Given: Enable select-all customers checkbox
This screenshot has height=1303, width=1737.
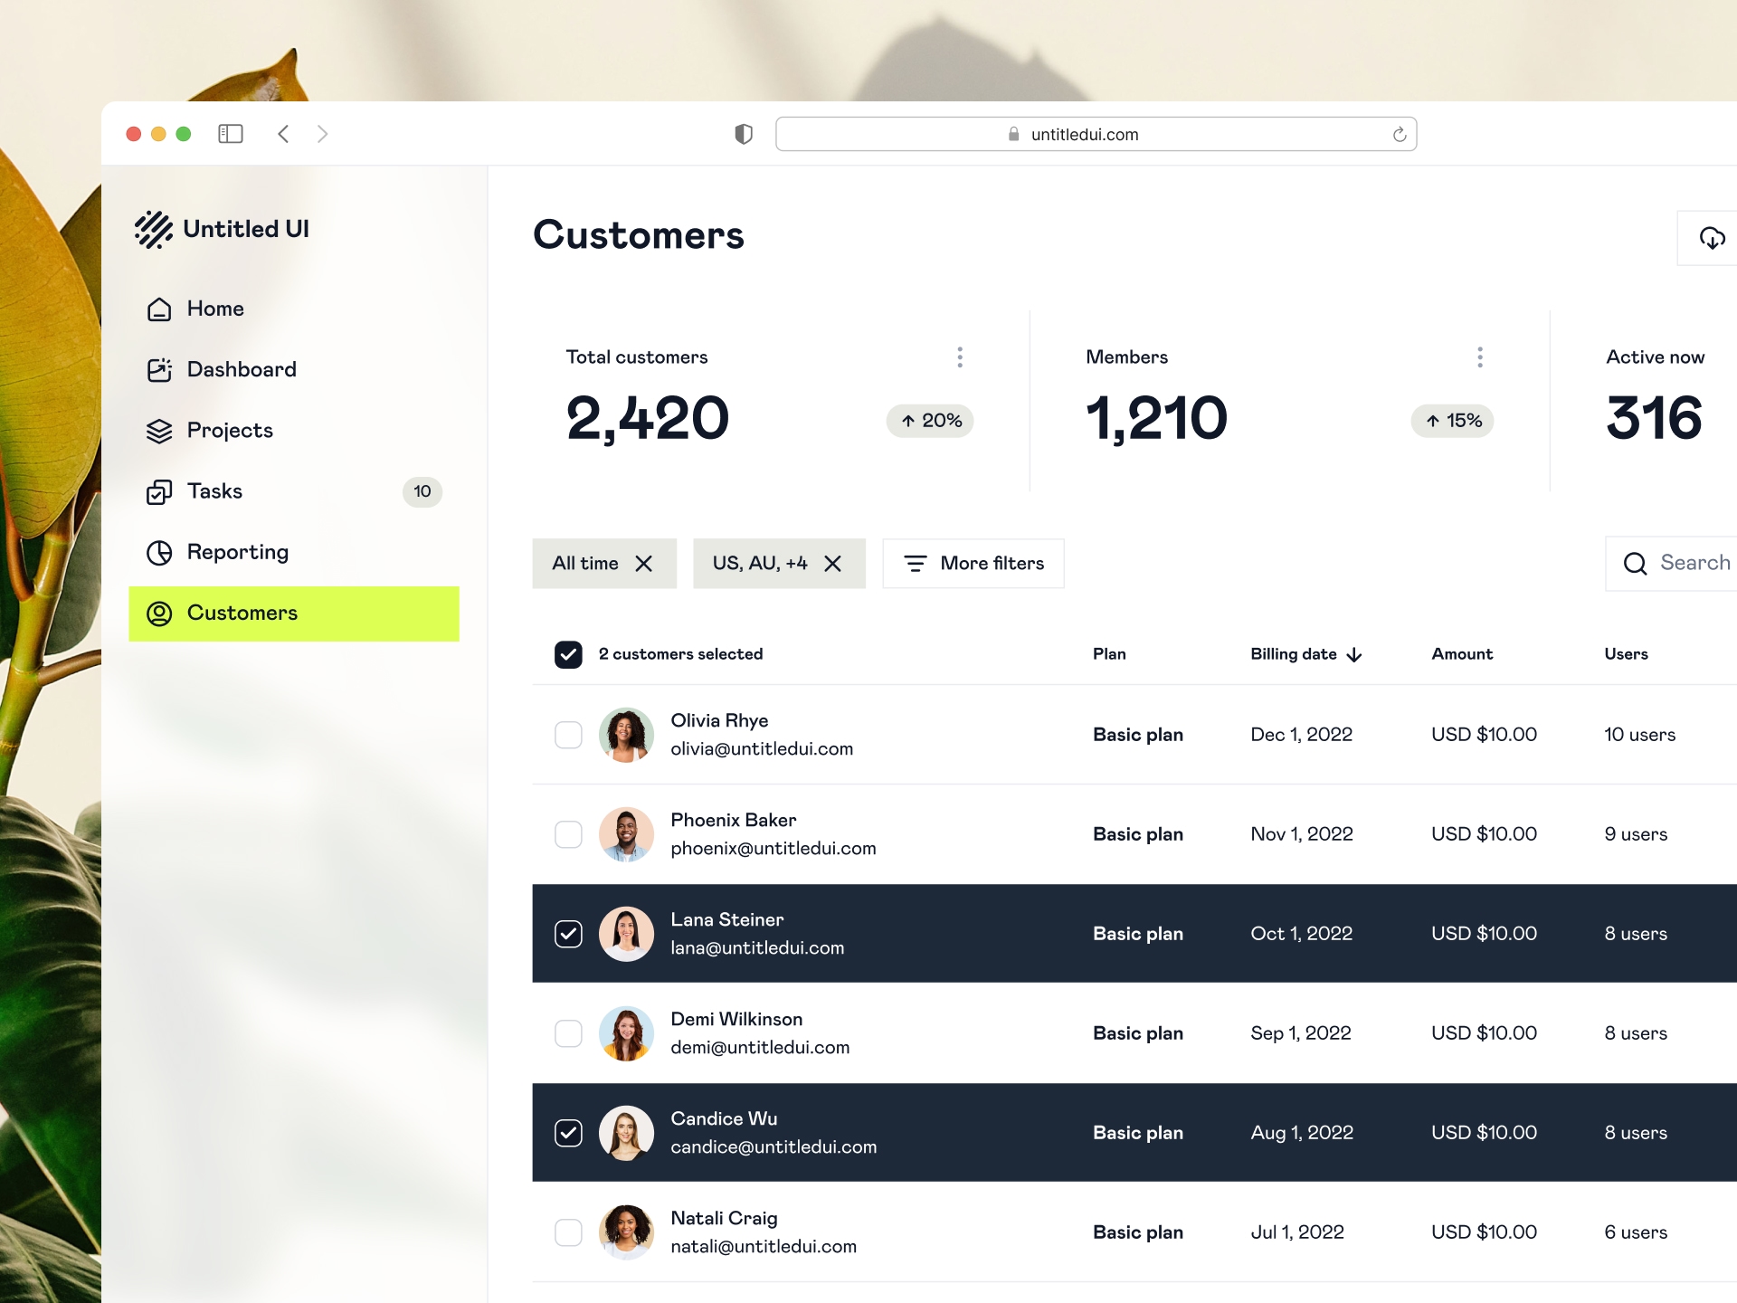Looking at the screenshot, I should 570,653.
